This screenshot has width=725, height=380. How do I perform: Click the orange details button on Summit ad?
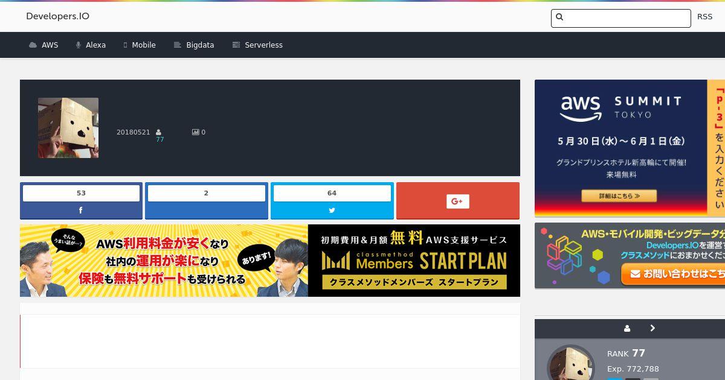click(619, 196)
